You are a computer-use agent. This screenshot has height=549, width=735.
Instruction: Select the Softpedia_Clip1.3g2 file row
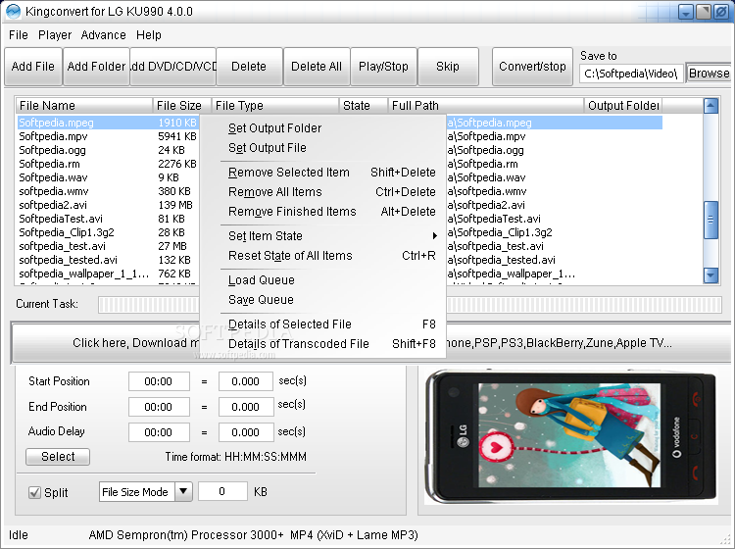[108, 232]
